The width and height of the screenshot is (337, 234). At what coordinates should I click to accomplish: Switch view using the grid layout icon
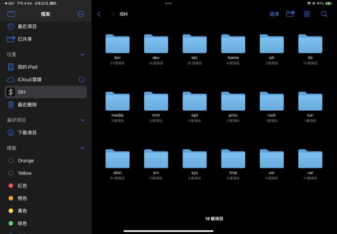click(x=307, y=14)
